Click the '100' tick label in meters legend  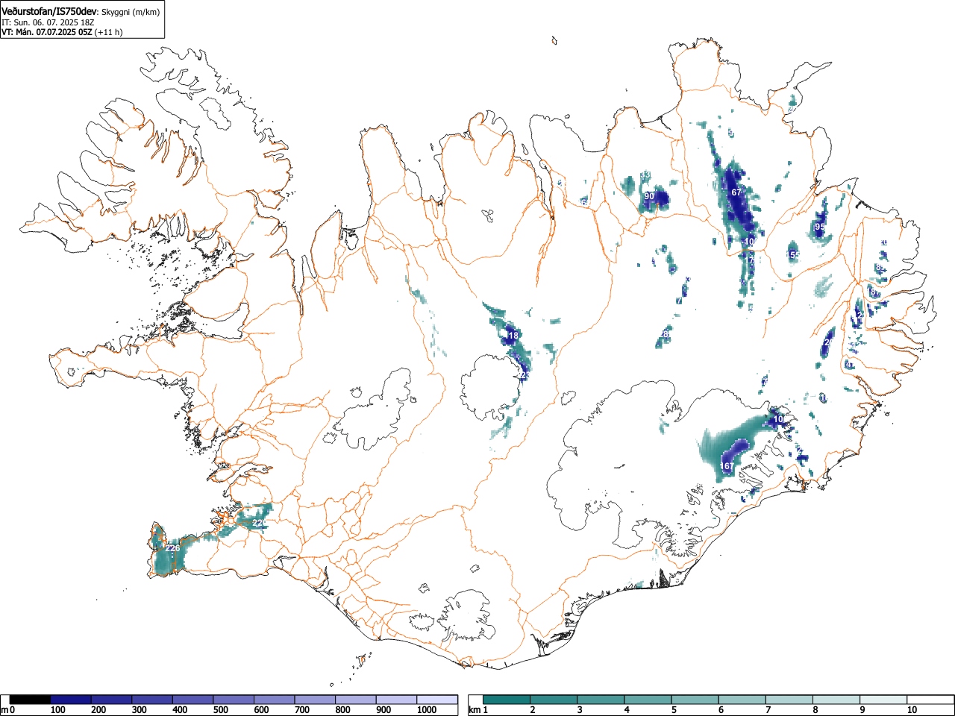click(x=57, y=710)
